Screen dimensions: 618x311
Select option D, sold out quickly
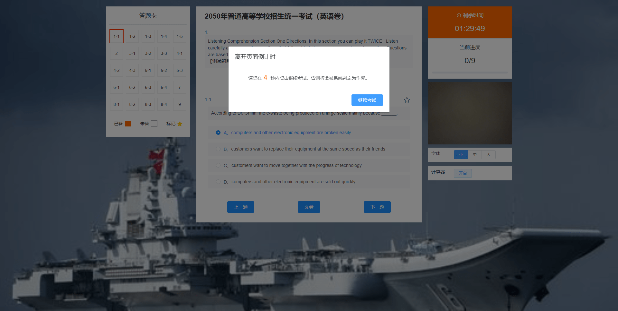(309, 182)
